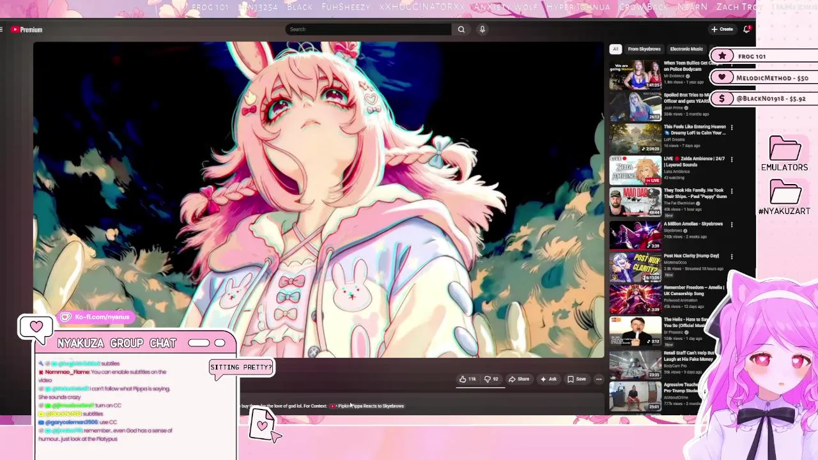Click the heart icon beside MelodicMethod
The image size is (818, 460).
point(722,77)
